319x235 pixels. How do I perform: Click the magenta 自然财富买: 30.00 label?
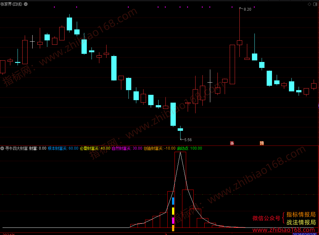(x=127, y=148)
